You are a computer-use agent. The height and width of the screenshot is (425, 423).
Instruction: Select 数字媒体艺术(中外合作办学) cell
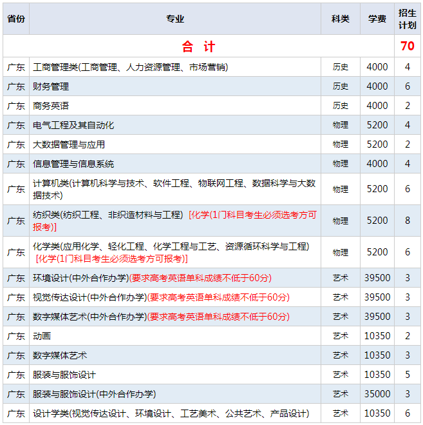175,317
